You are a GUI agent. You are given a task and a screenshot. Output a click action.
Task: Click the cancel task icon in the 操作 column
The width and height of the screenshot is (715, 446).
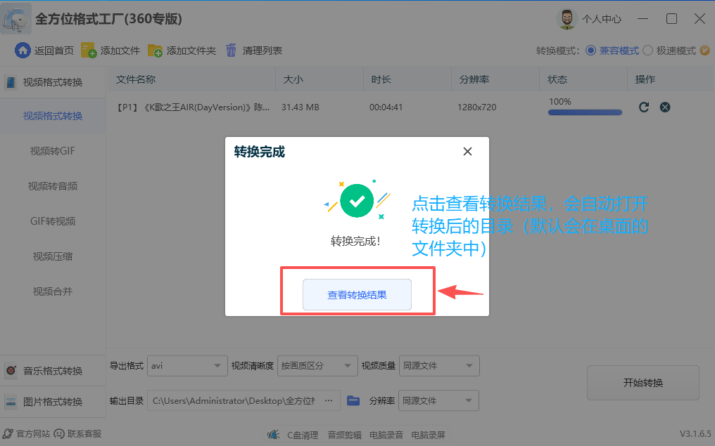click(665, 107)
